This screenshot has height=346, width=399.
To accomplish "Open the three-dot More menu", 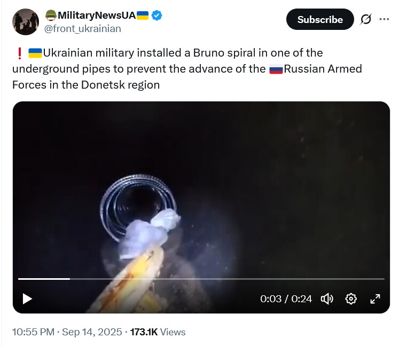I will pos(384,19).
